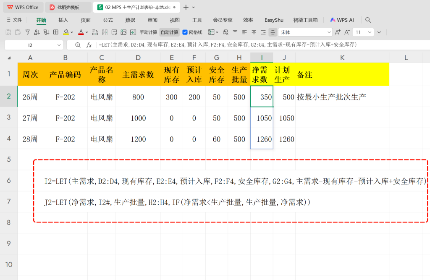The image size is (430, 280).
Task: Open the 智能工具箱 smart toolbox tab
Action: [305, 20]
